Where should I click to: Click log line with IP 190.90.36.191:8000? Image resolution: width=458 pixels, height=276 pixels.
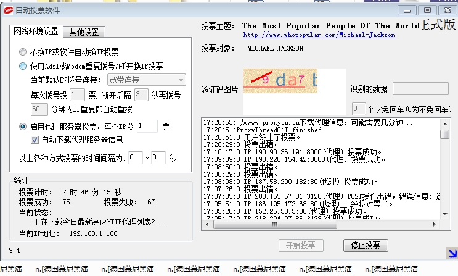292,152
